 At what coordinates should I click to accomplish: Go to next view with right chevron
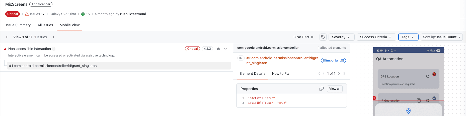point(53,37)
